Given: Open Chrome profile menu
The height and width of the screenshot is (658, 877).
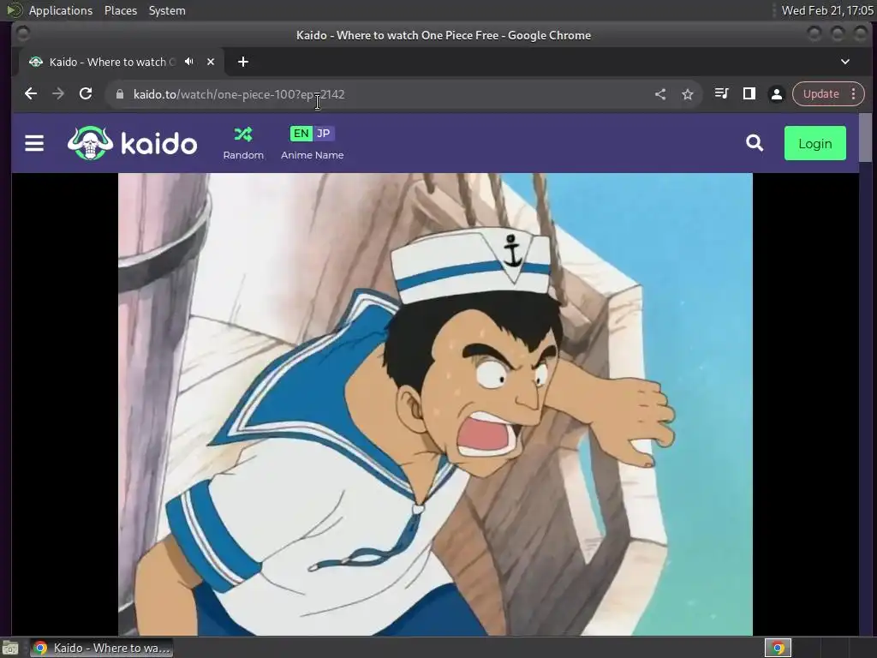Looking at the screenshot, I should pos(776,94).
